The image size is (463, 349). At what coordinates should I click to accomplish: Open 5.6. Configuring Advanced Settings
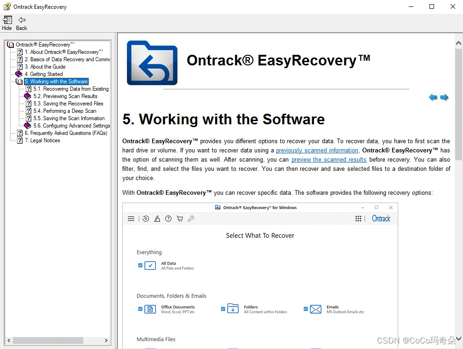71,126
